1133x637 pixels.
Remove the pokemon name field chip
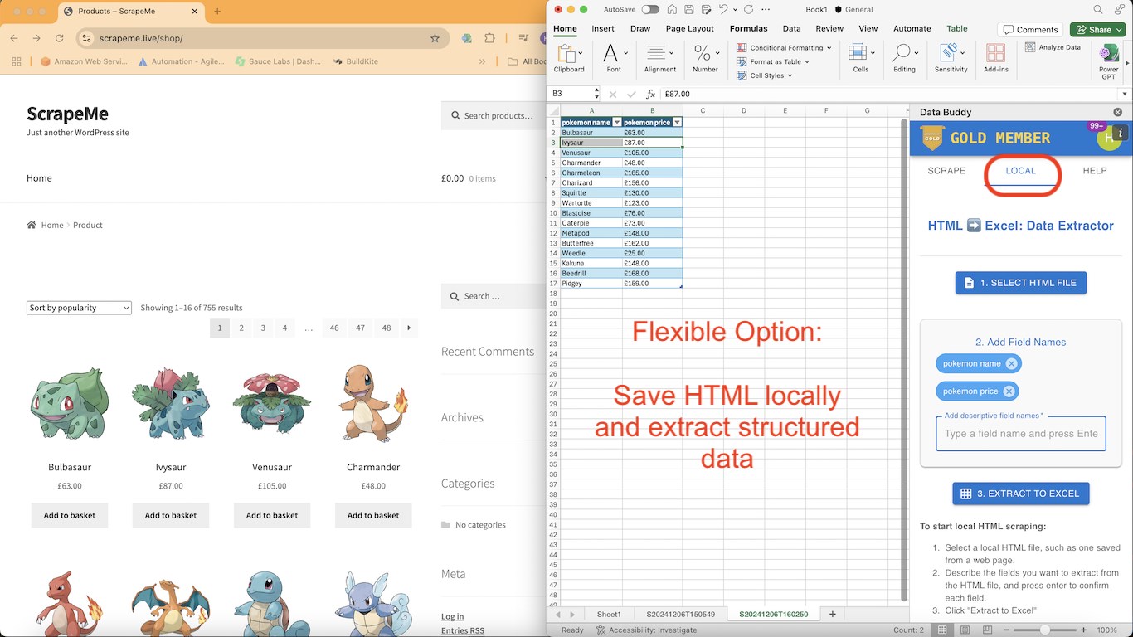1011,363
